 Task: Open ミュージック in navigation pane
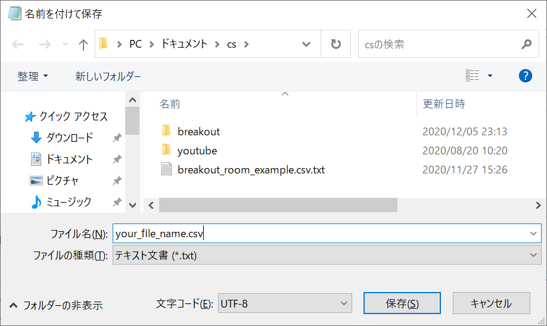[61, 202]
